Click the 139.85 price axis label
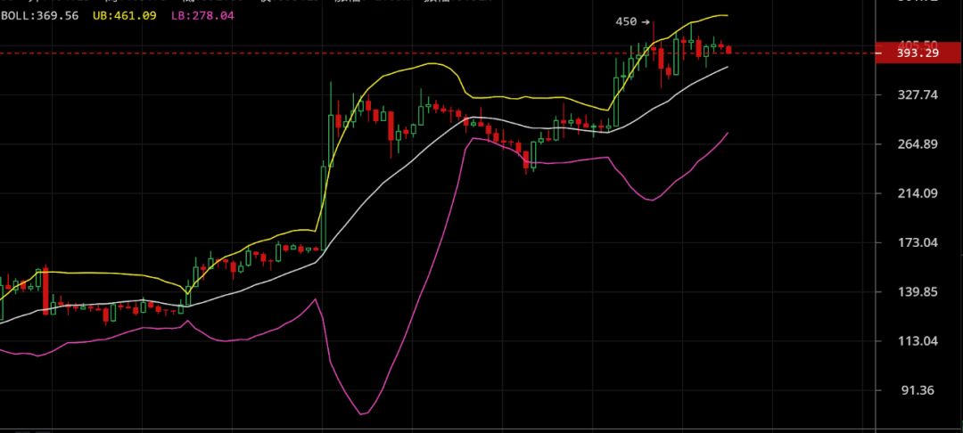Viewport: 963px width, 433px height. tap(918, 291)
